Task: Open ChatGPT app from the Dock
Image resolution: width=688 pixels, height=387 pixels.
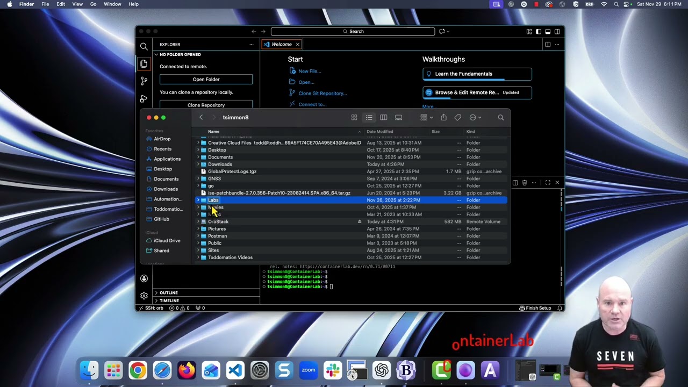Action: (382, 370)
